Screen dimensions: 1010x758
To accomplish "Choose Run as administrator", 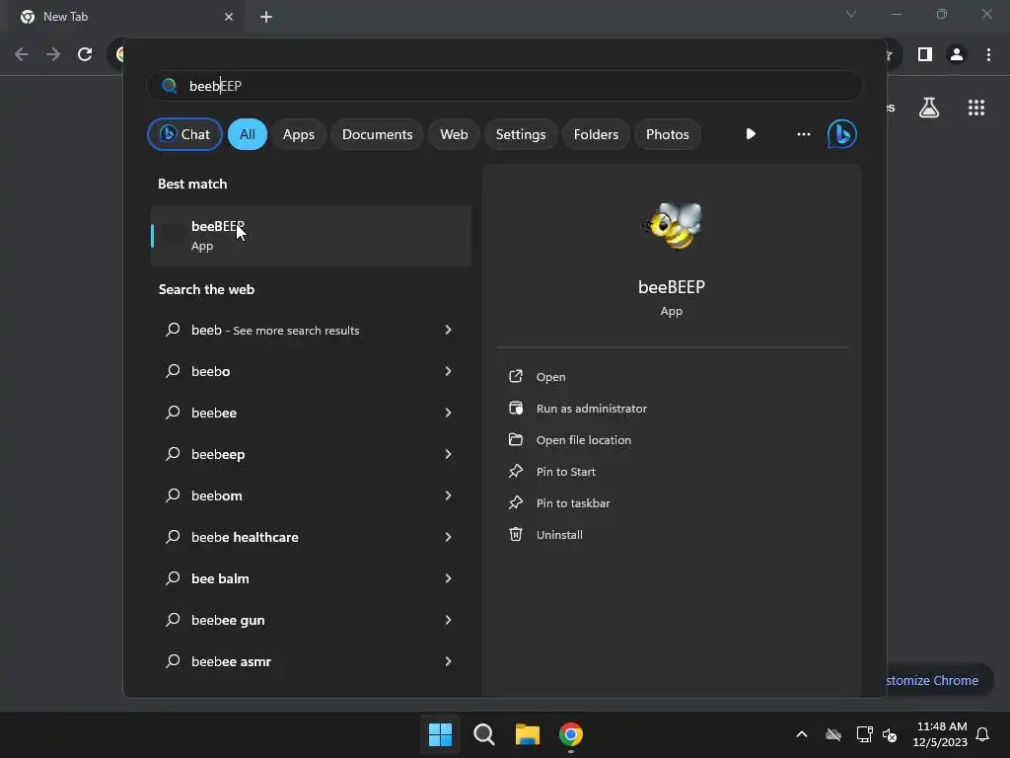I will coord(592,408).
